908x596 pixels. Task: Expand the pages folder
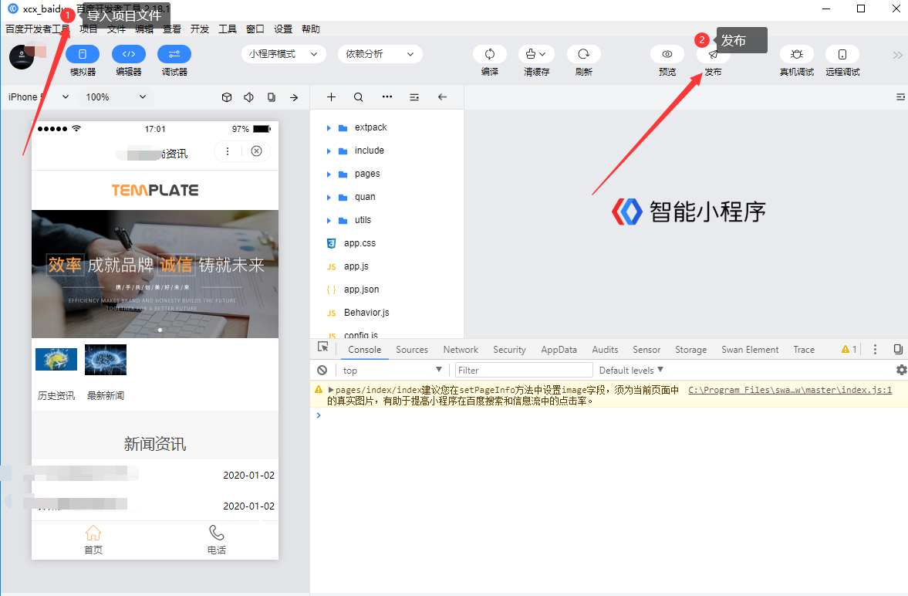point(329,174)
